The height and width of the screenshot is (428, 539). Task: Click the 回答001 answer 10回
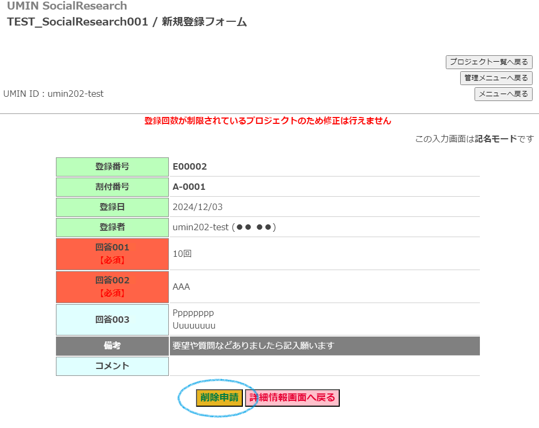point(182,254)
